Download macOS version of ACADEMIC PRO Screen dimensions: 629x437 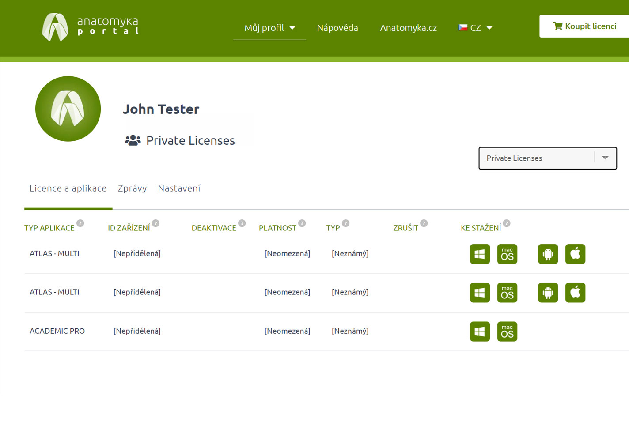click(507, 332)
